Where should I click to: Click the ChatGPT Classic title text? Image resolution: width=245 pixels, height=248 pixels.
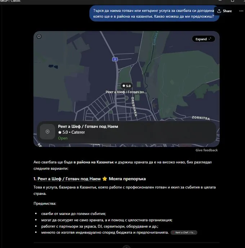(x=10, y=1)
